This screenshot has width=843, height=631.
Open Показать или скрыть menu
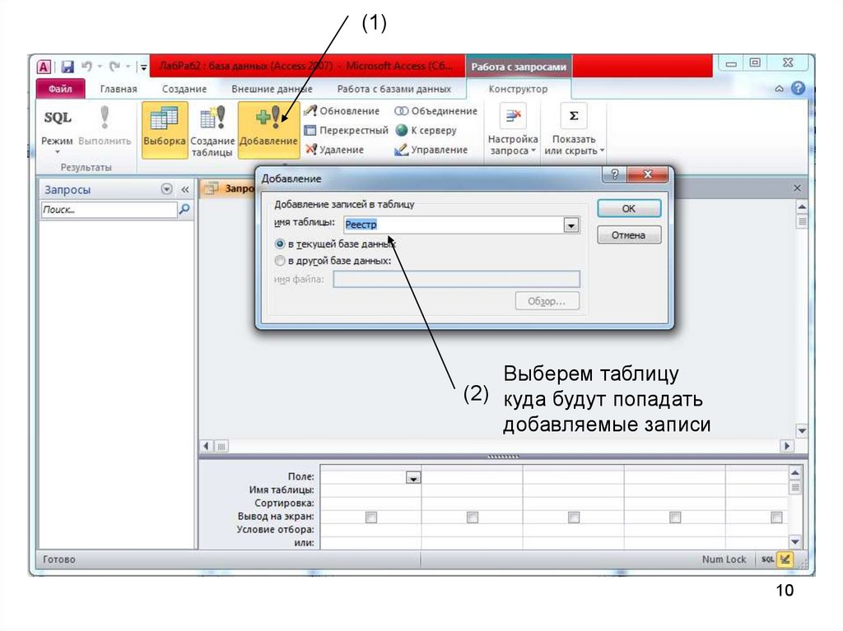574,131
